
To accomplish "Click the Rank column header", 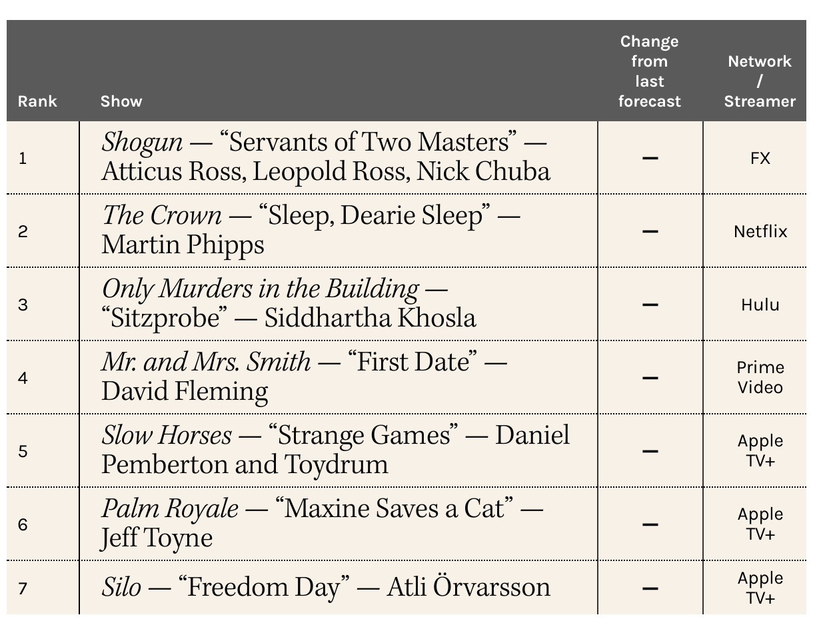I will click(x=37, y=101).
